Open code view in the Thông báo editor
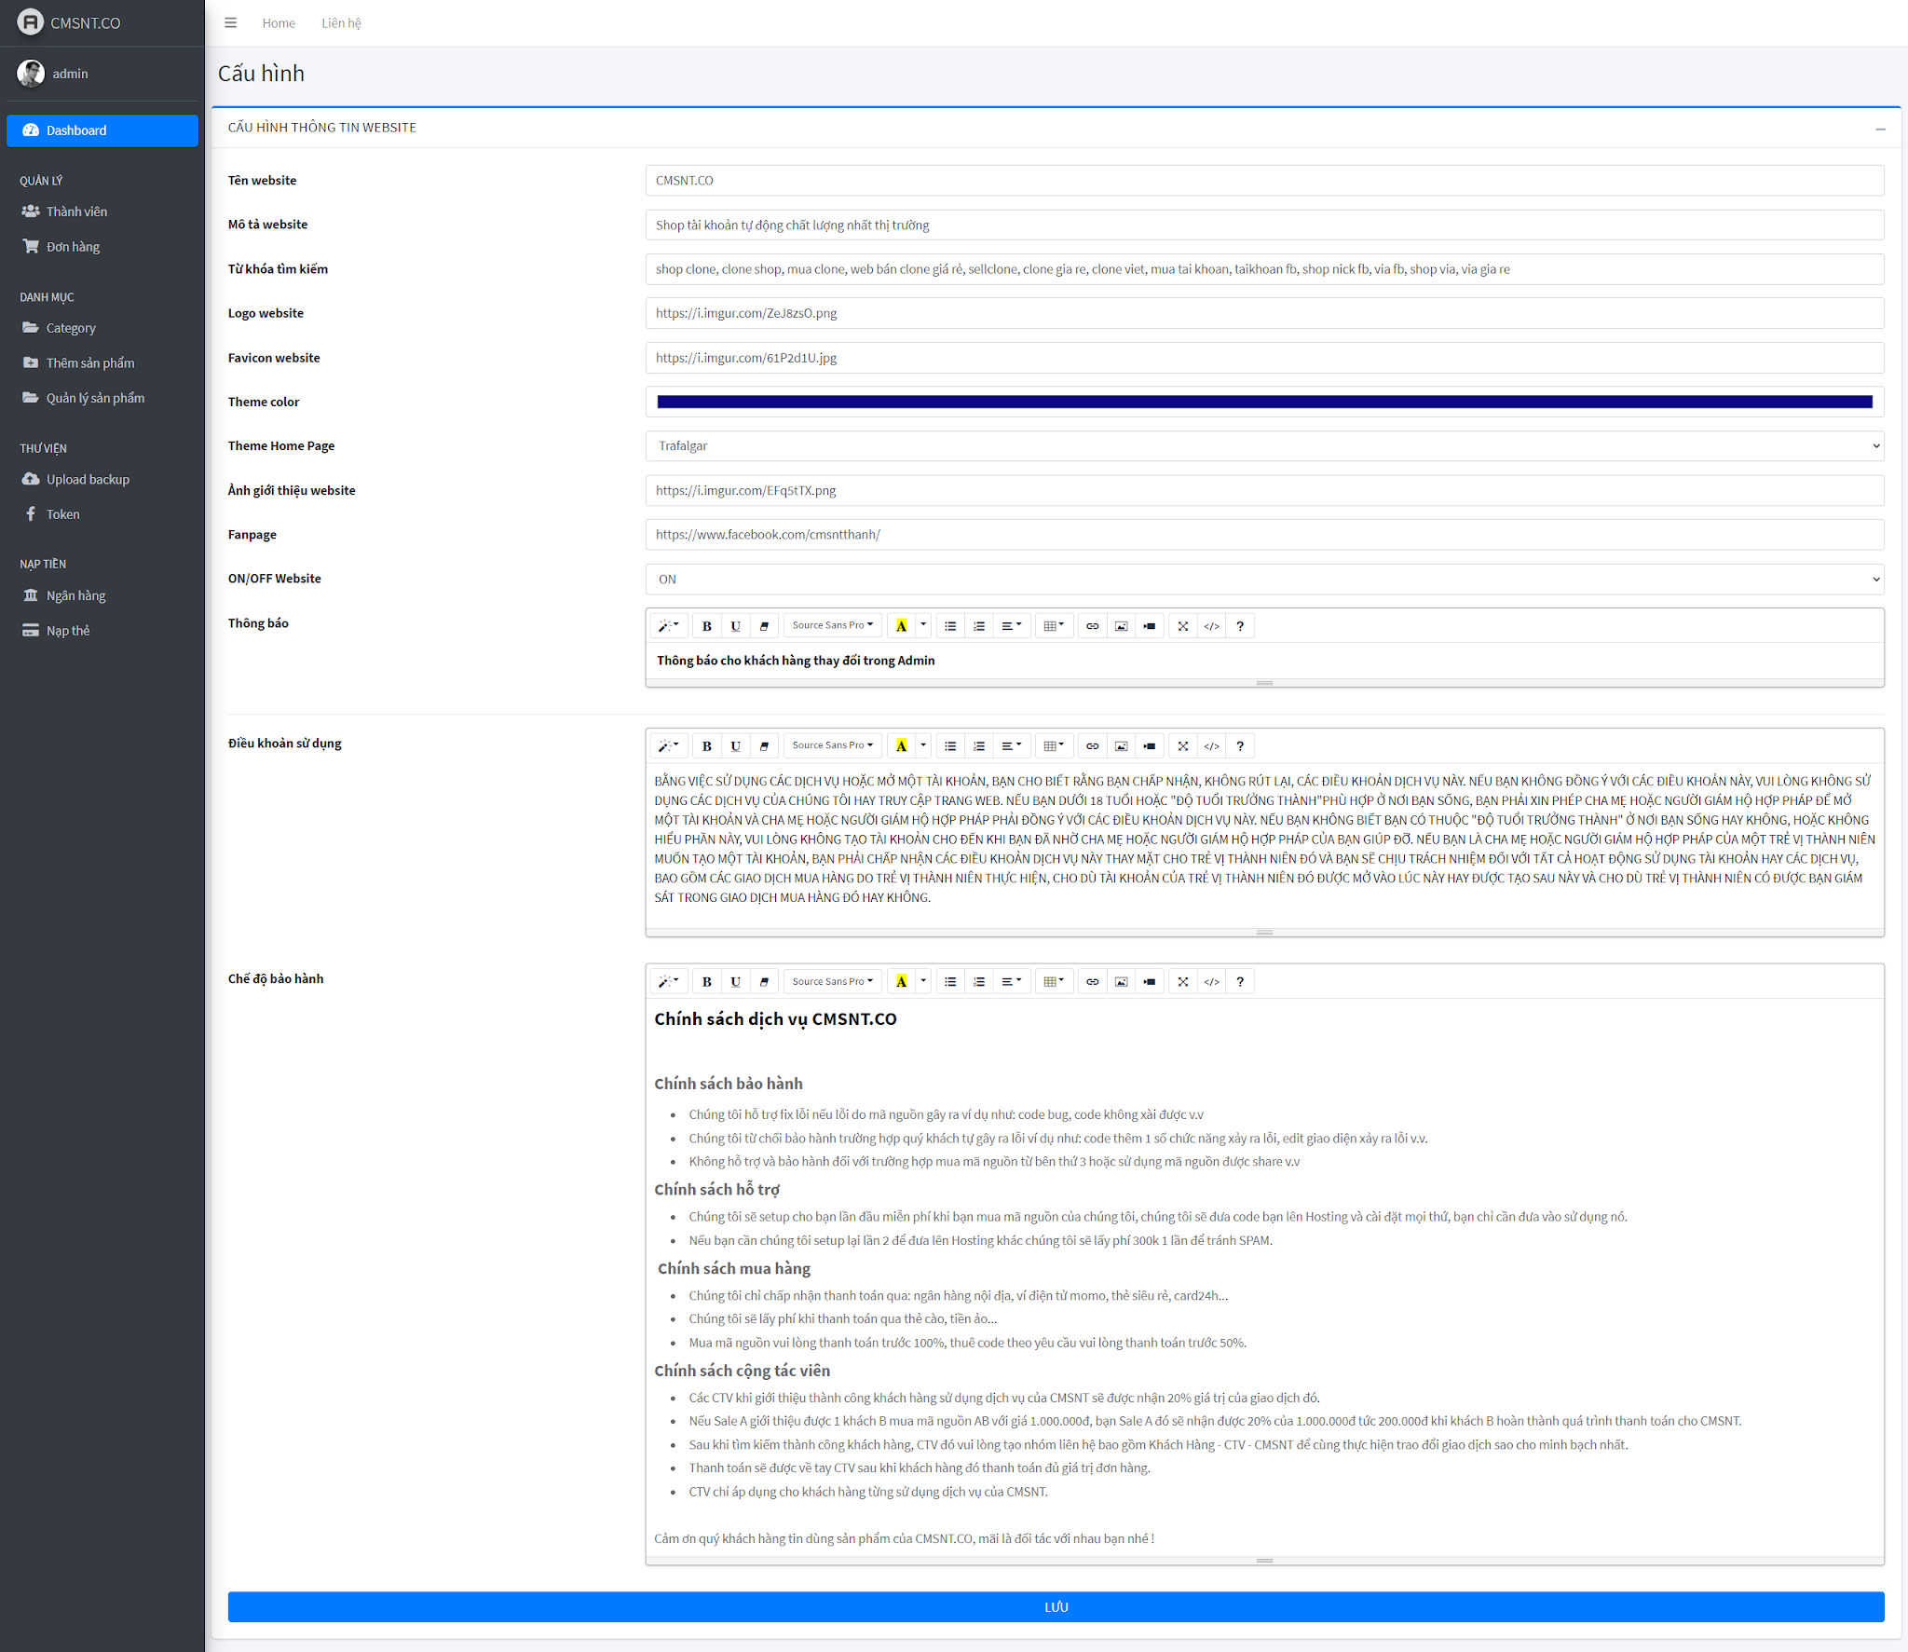 click(1211, 626)
